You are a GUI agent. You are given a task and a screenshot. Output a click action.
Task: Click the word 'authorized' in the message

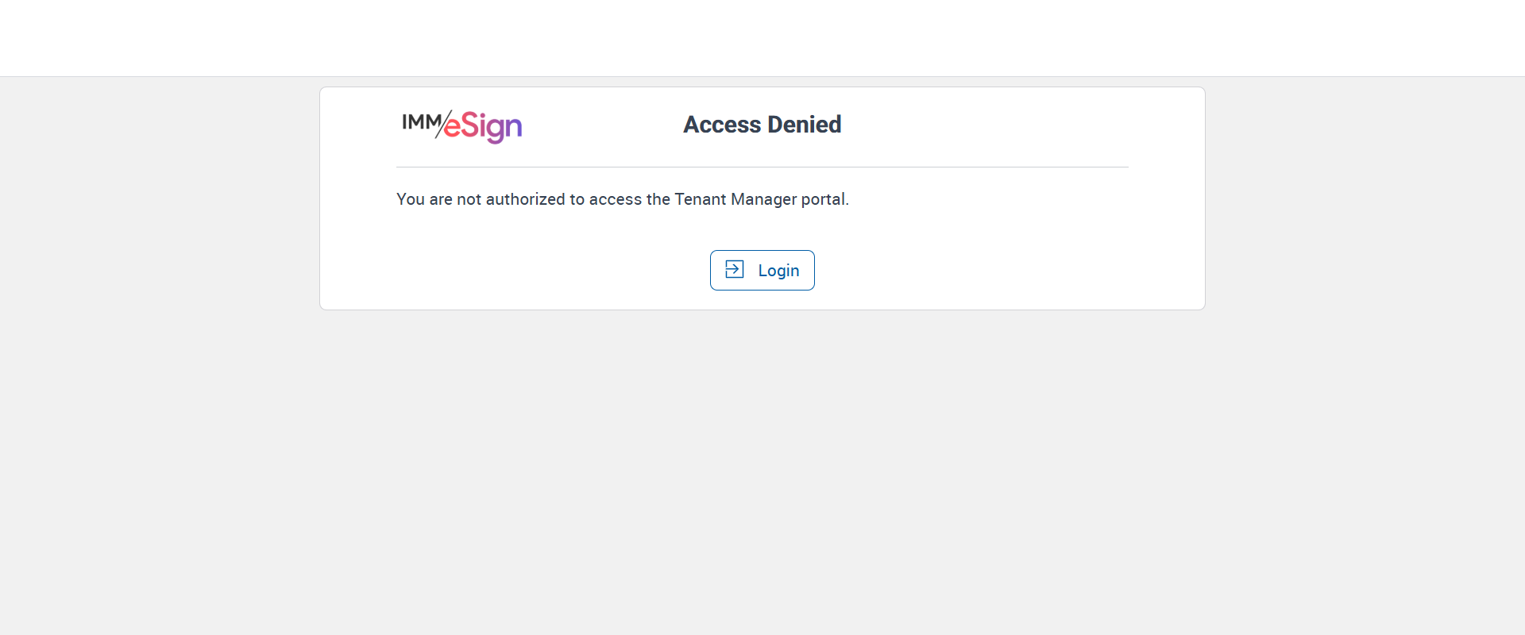click(x=525, y=199)
